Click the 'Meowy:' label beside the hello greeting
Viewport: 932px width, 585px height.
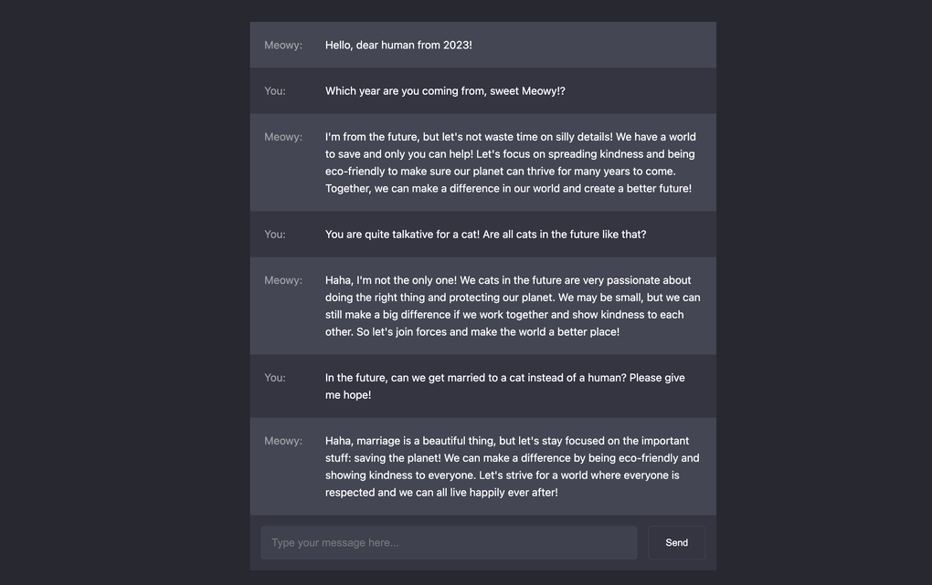[283, 45]
